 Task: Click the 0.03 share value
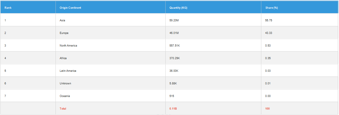(x=268, y=71)
